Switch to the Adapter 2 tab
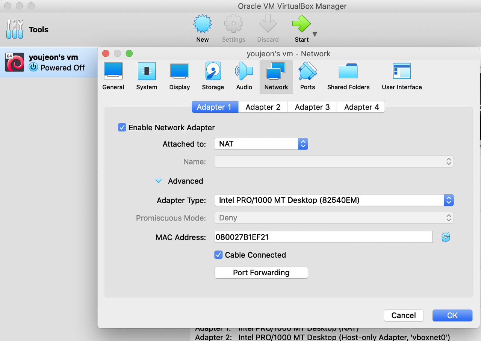481x341 pixels. (x=263, y=107)
